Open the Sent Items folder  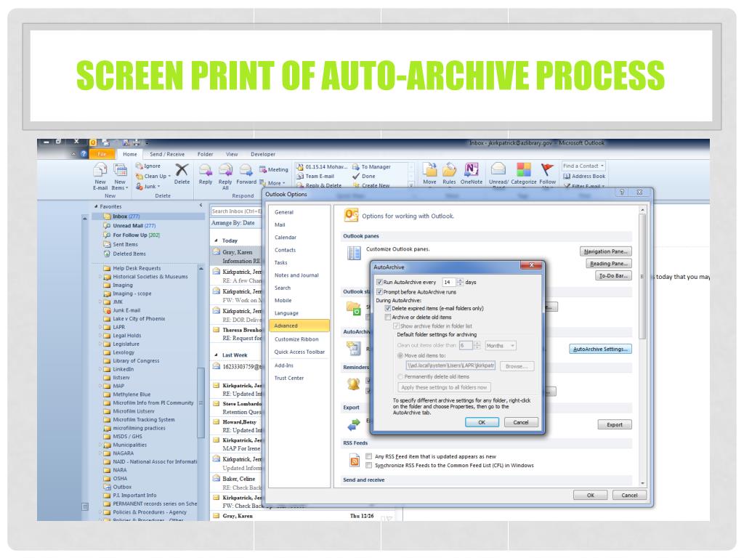[121, 244]
